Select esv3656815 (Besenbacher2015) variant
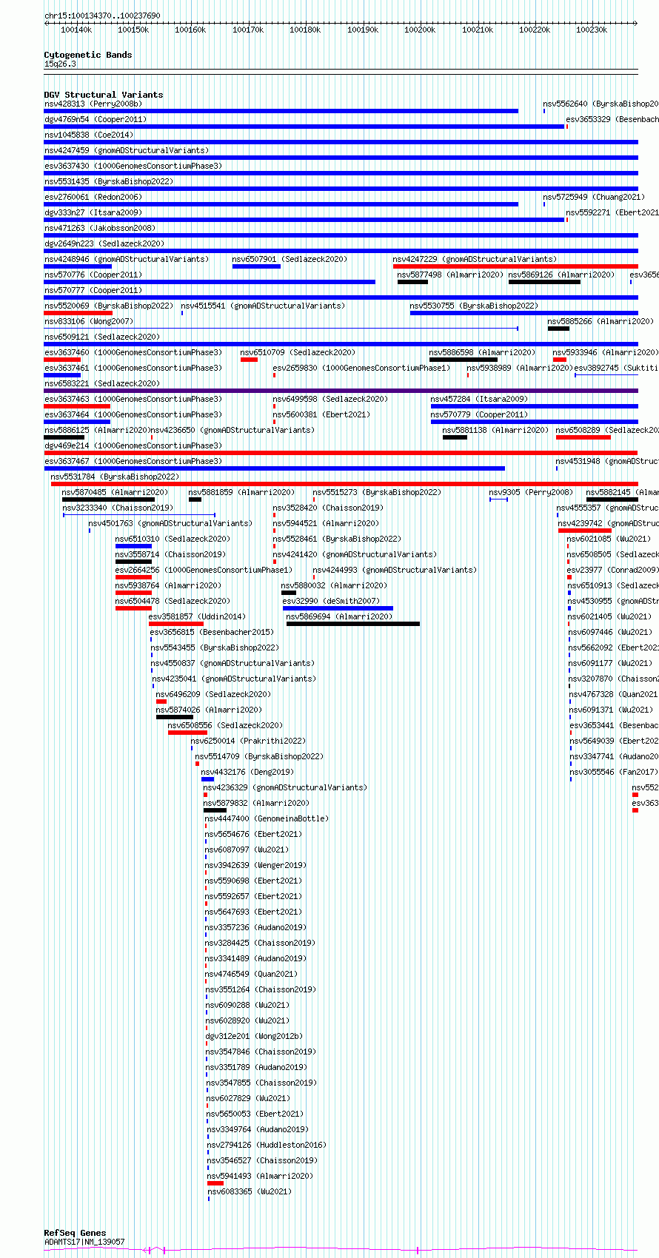Image resolution: width=659 pixels, height=1258 pixels. coord(212,633)
